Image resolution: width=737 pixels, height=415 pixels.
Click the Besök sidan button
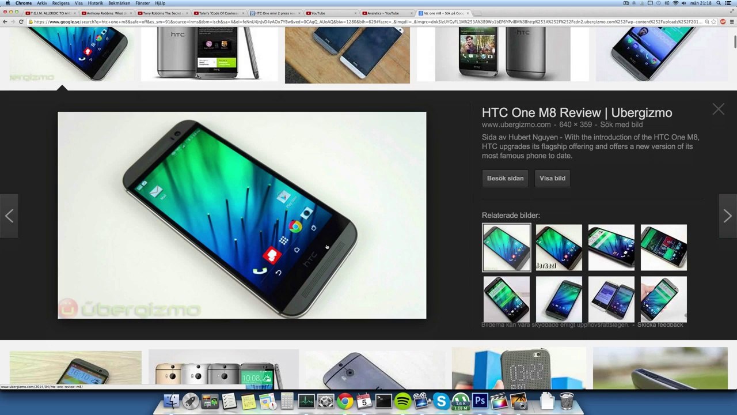(505, 178)
